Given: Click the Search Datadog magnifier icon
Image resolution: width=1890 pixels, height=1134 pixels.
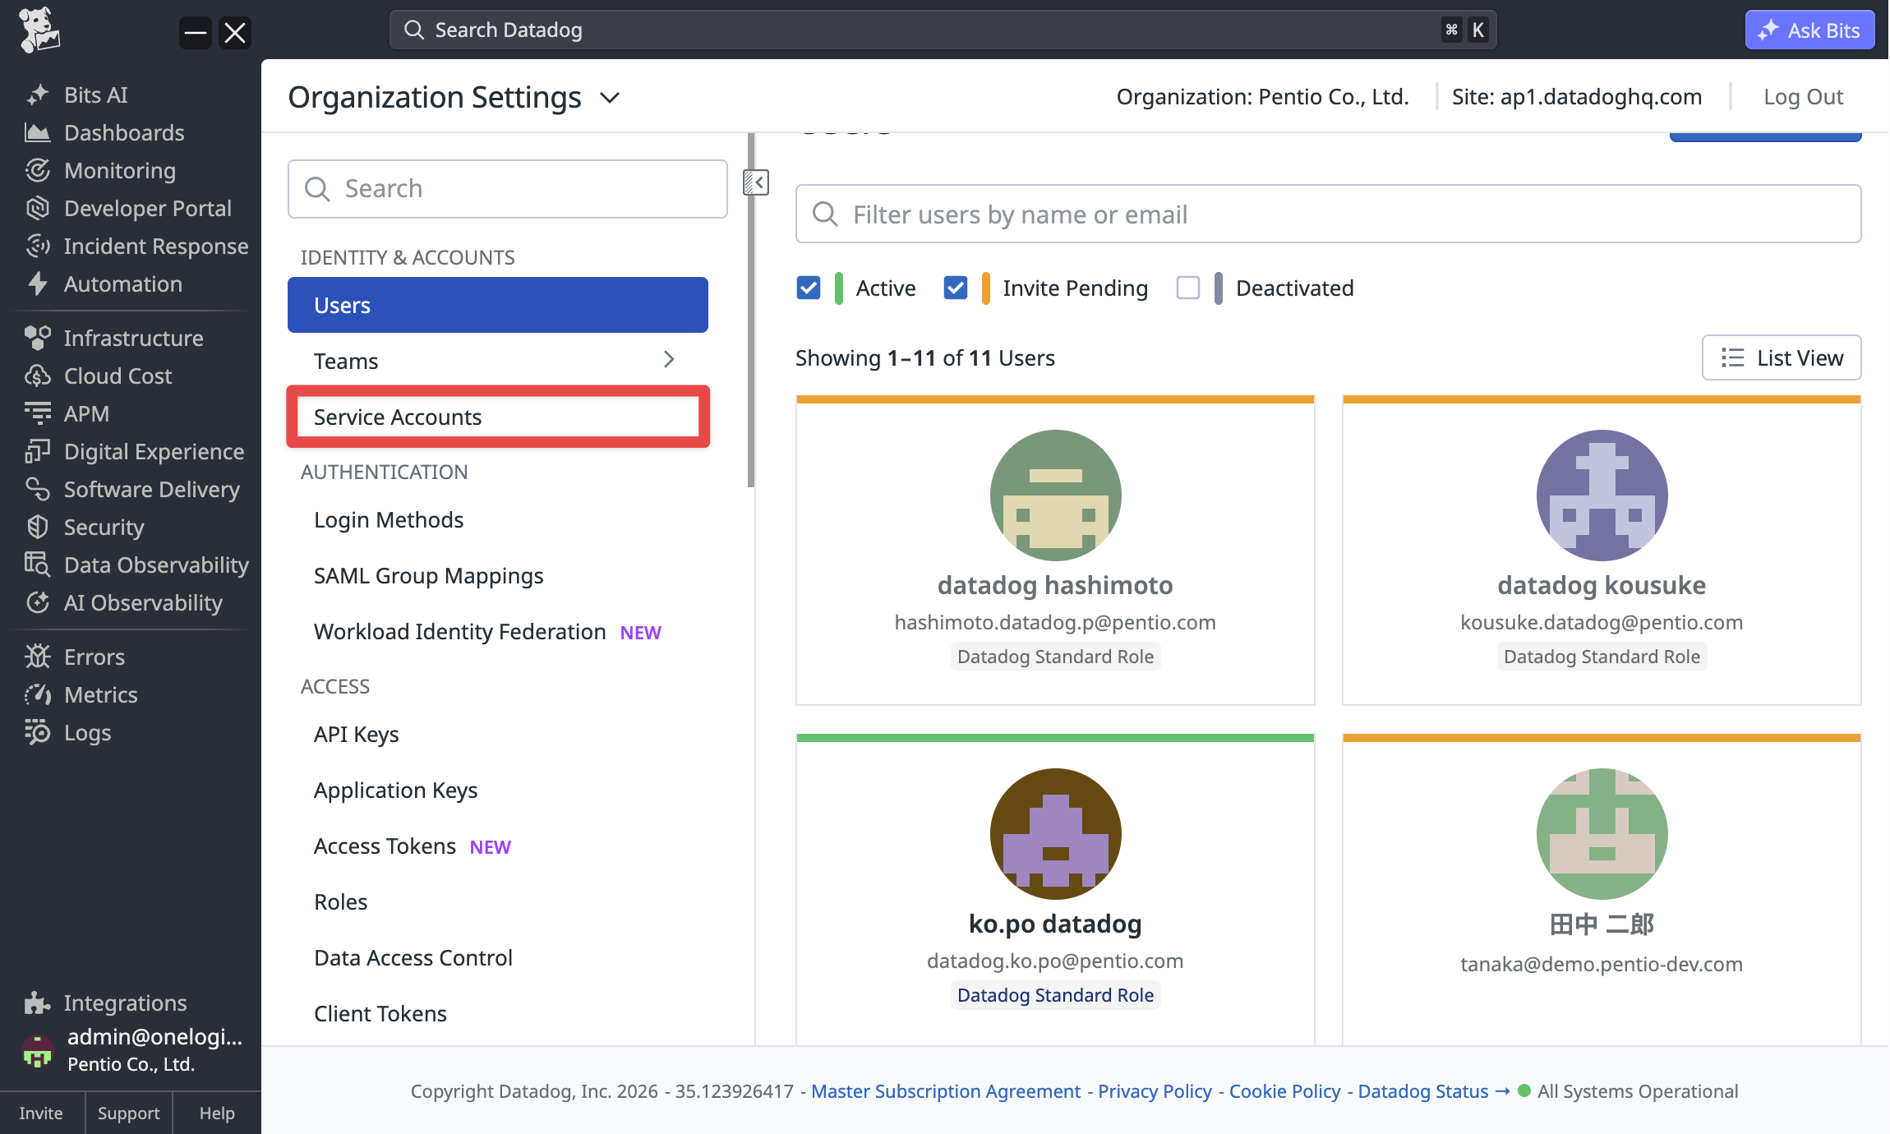Looking at the screenshot, I should (x=414, y=30).
